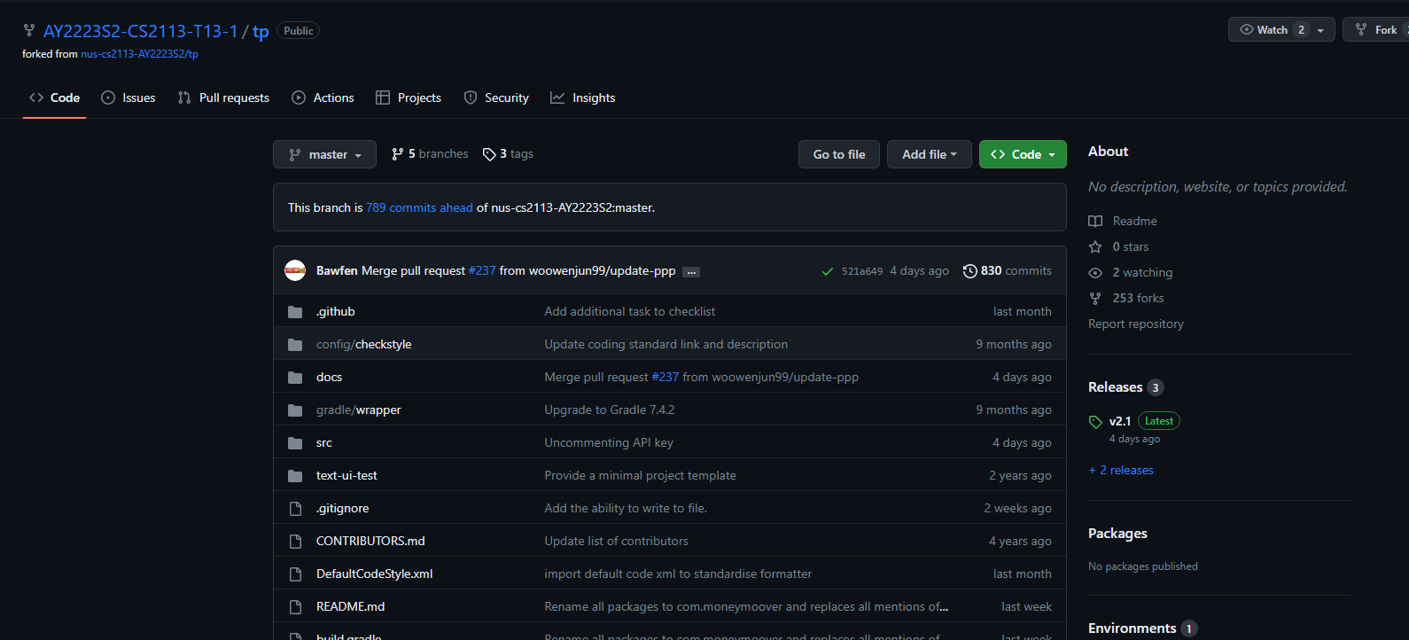This screenshot has width=1409, height=640.
Task: Open the Packages heading link
Action: pyautogui.click(x=1117, y=534)
